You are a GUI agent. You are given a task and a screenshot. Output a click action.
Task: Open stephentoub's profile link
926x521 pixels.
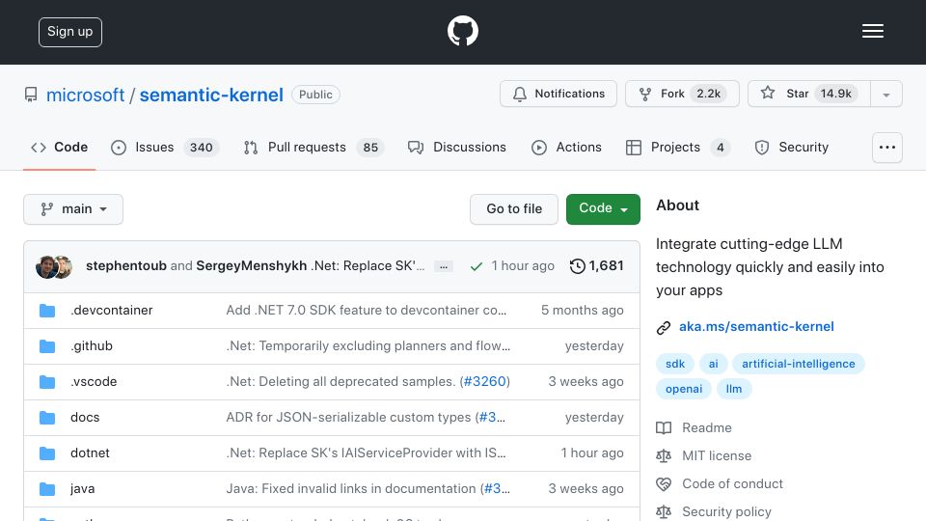tap(125, 266)
